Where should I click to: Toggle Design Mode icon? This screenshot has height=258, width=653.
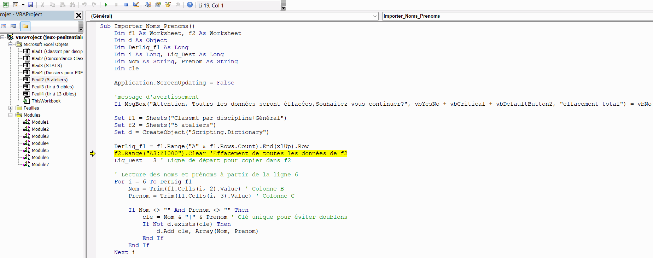tap(136, 5)
